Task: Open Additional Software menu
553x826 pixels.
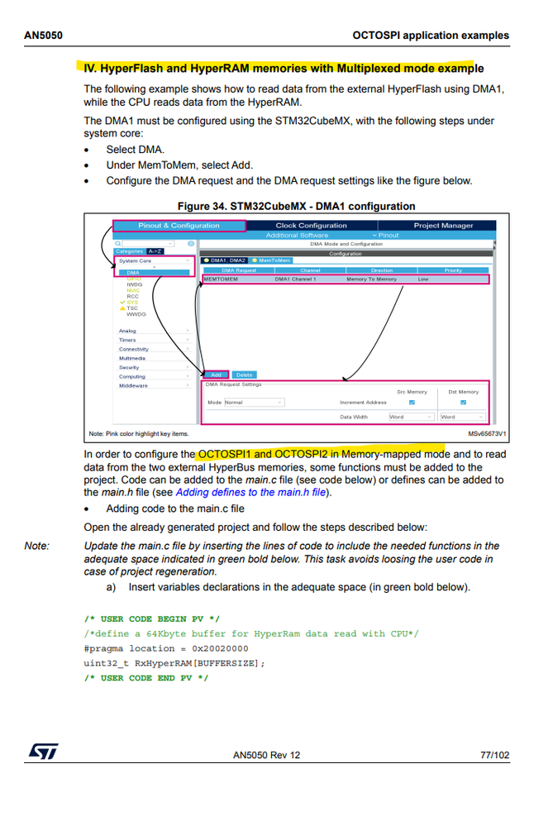Action: 297,236
